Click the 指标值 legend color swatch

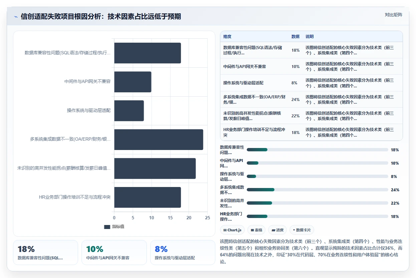107,227
